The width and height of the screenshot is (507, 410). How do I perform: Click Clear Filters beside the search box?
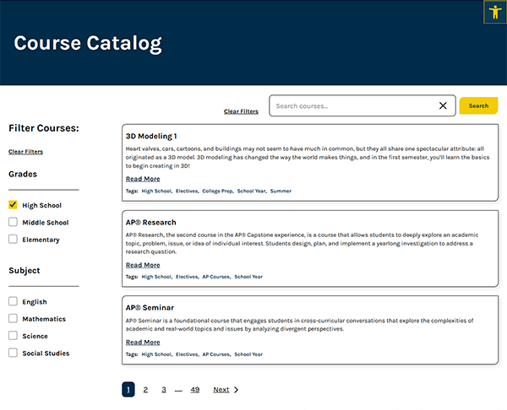(x=241, y=111)
